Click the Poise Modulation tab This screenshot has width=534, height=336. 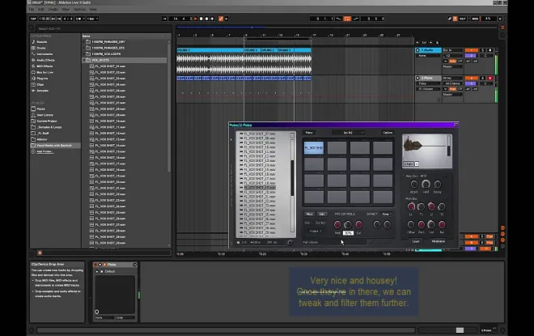click(439, 241)
